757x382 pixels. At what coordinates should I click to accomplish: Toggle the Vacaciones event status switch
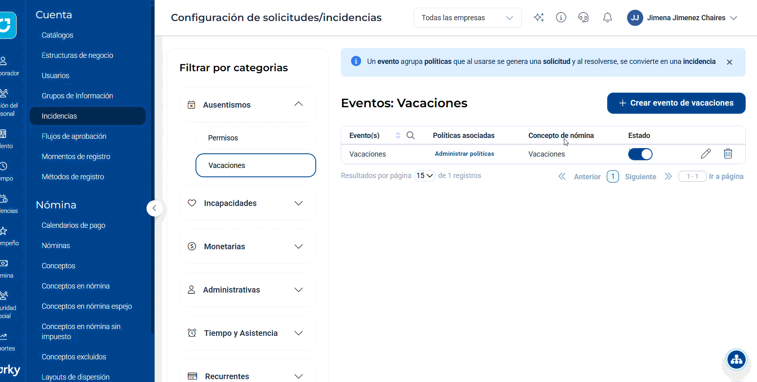coord(640,154)
